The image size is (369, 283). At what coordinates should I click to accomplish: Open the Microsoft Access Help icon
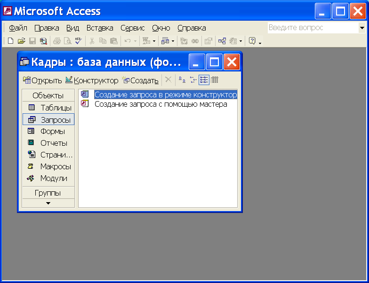pyautogui.click(x=252, y=41)
